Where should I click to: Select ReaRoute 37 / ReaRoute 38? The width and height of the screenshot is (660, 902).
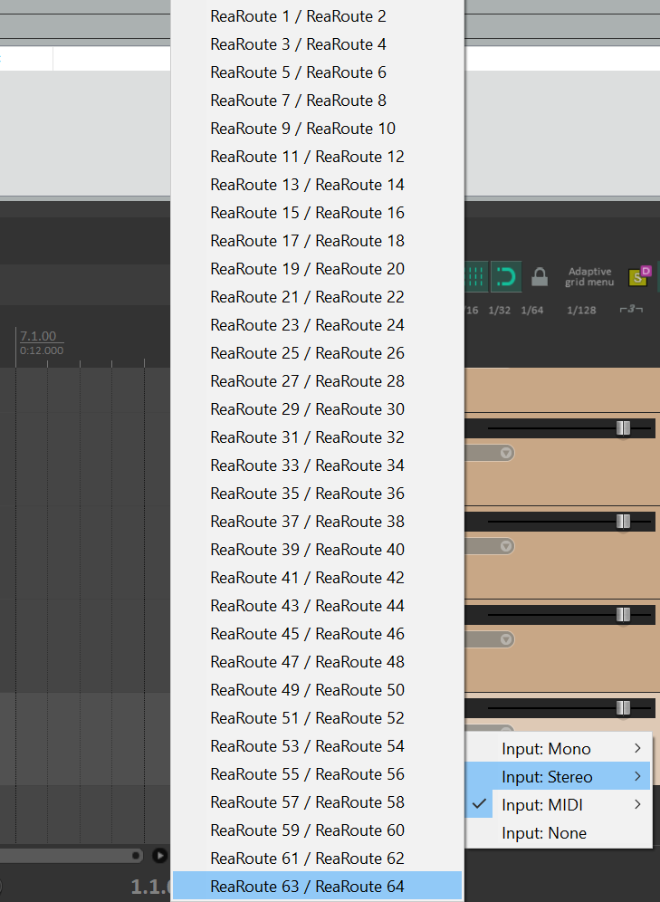(x=318, y=521)
